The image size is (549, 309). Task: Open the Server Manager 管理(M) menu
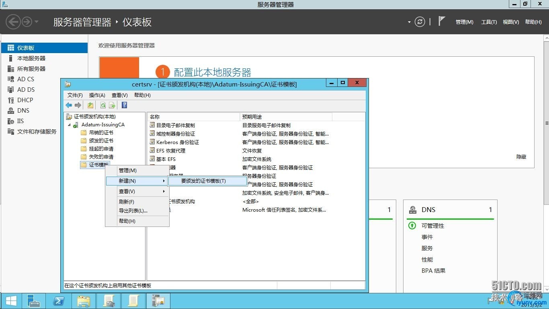464,22
